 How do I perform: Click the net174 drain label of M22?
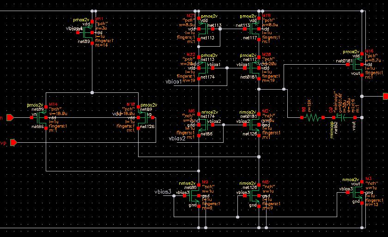pos(207,77)
